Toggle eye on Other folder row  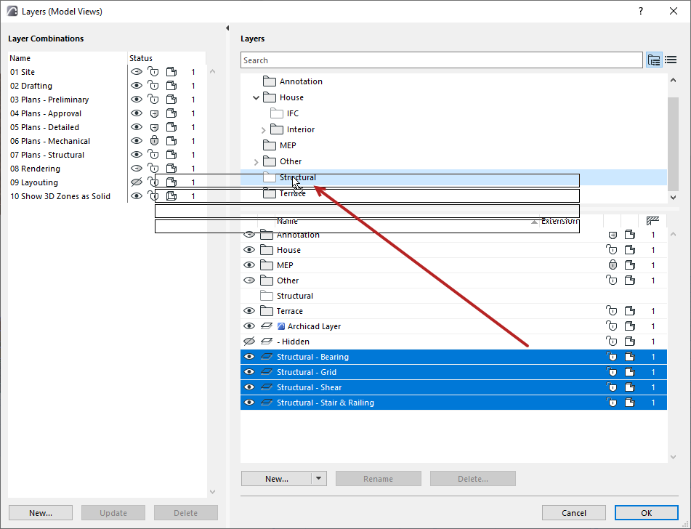coord(249,280)
